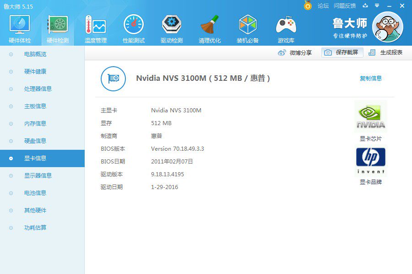
Task: Click the NVIDIA 显卡芯片 logo
Action: pos(370,116)
